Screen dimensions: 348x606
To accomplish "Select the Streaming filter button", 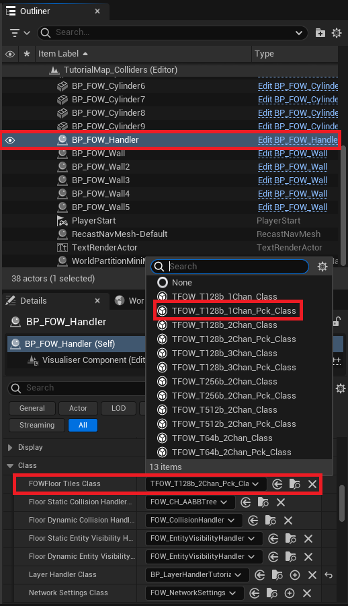I will point(37,425).
